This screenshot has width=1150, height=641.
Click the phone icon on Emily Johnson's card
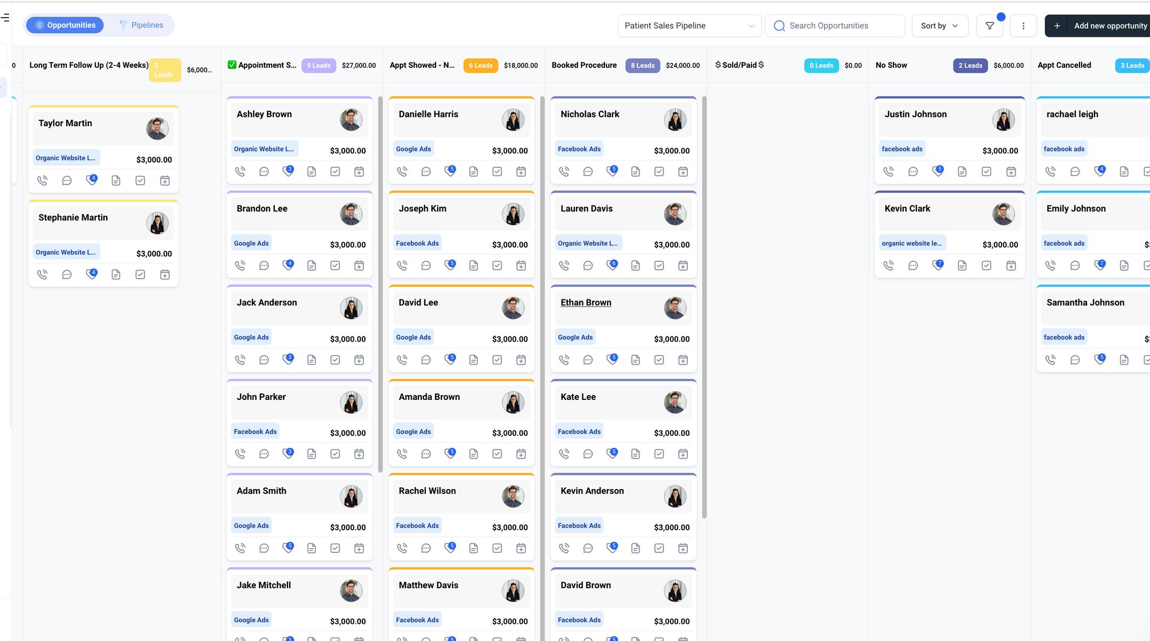point(1051,265)
